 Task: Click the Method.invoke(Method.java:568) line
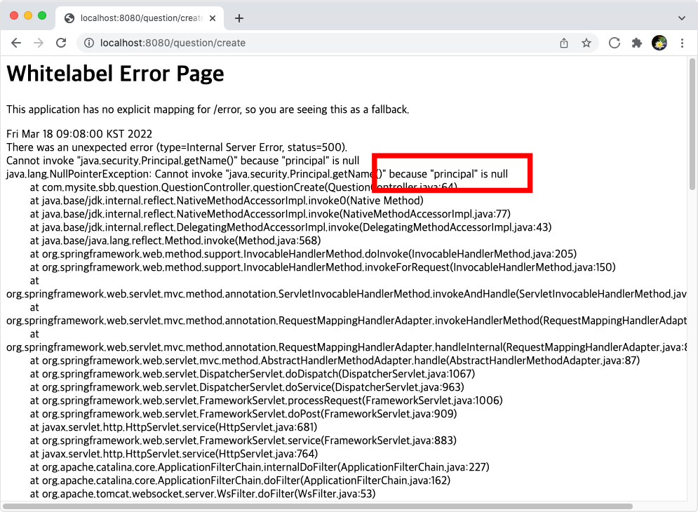click(175, 241)
